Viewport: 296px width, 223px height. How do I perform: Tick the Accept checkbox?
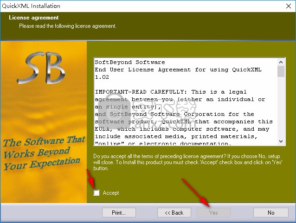(x=97, y=192)
